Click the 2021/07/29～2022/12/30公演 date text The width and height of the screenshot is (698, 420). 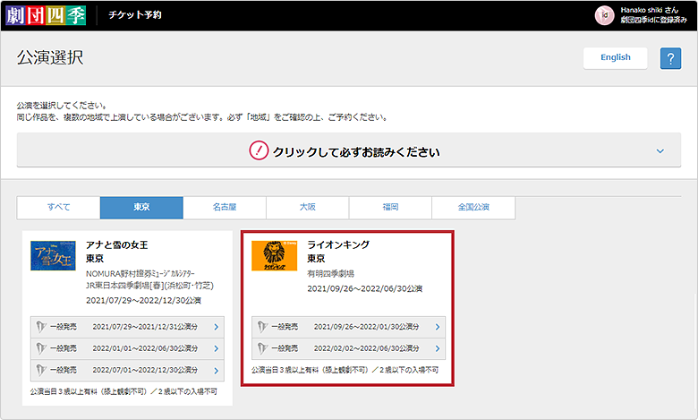click(x=144, y=301)
